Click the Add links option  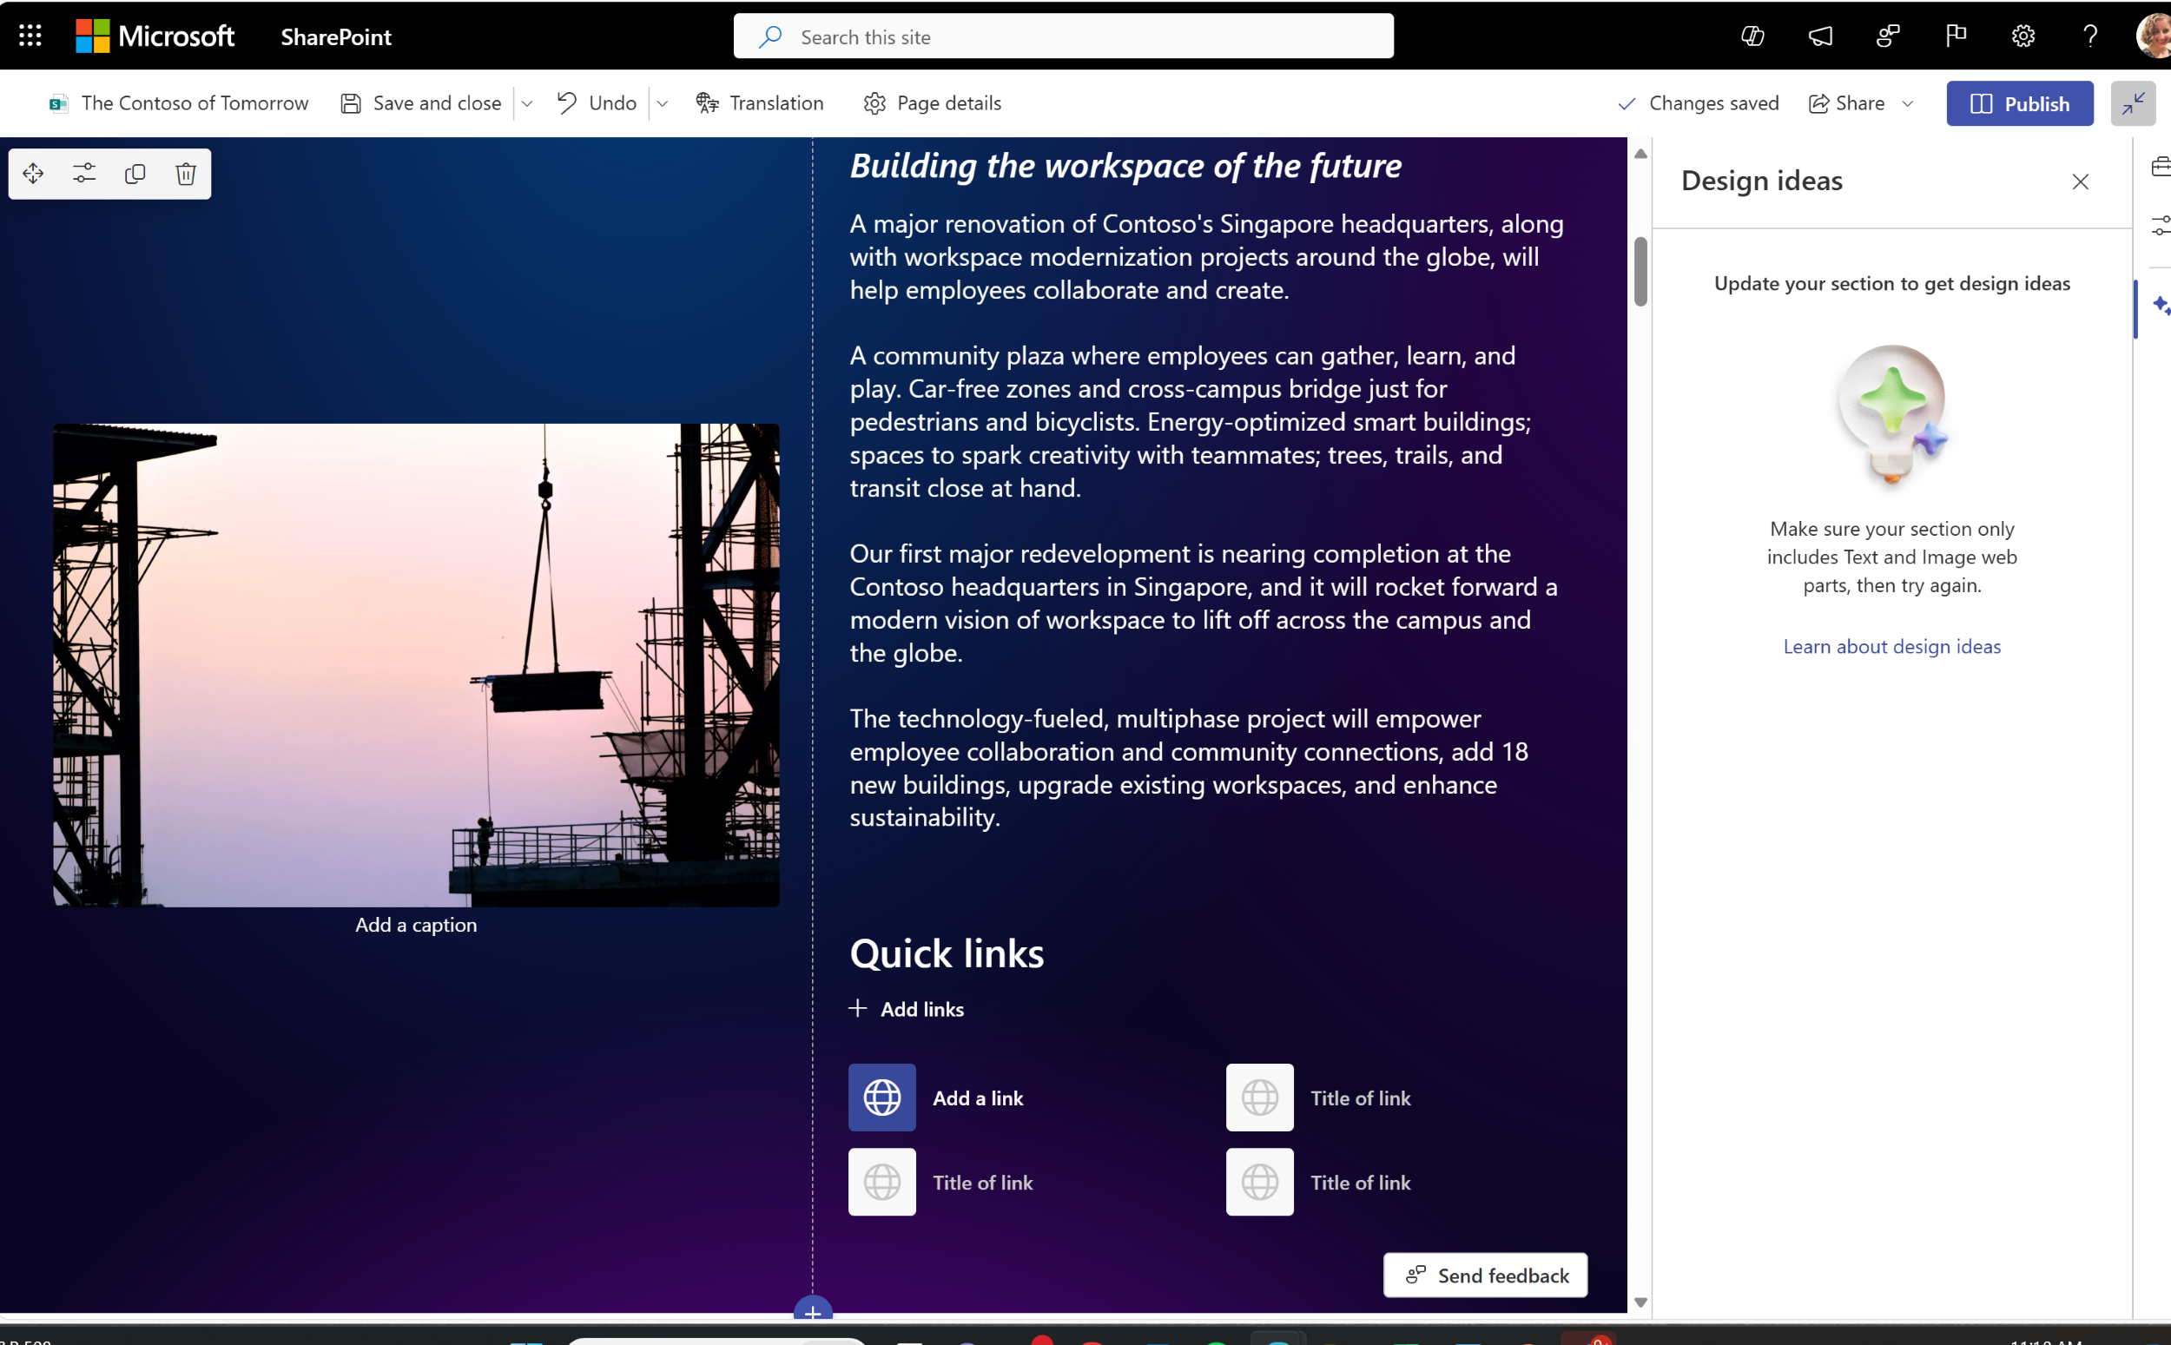pos(907,1008)
